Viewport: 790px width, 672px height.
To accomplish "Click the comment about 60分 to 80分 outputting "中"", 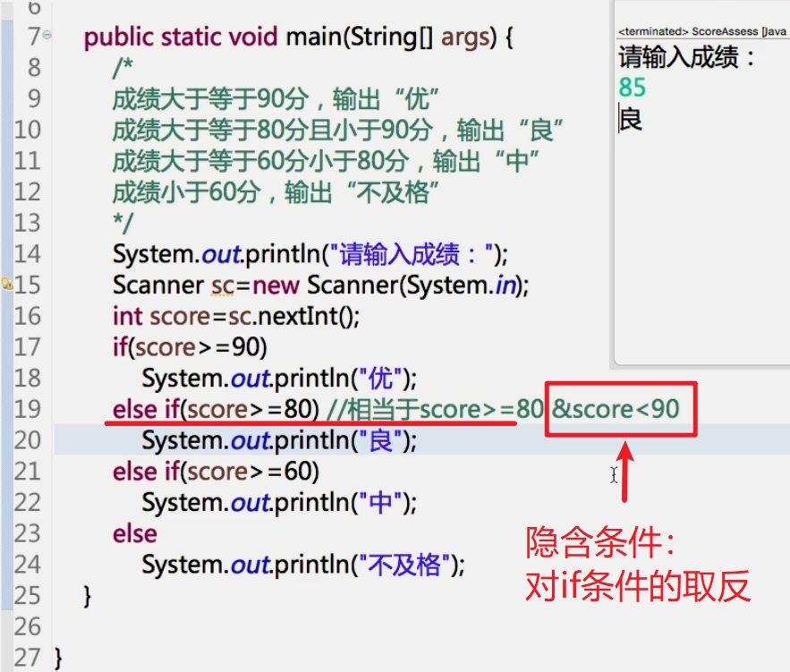I will pyautogui.click(x=326, y=161).
